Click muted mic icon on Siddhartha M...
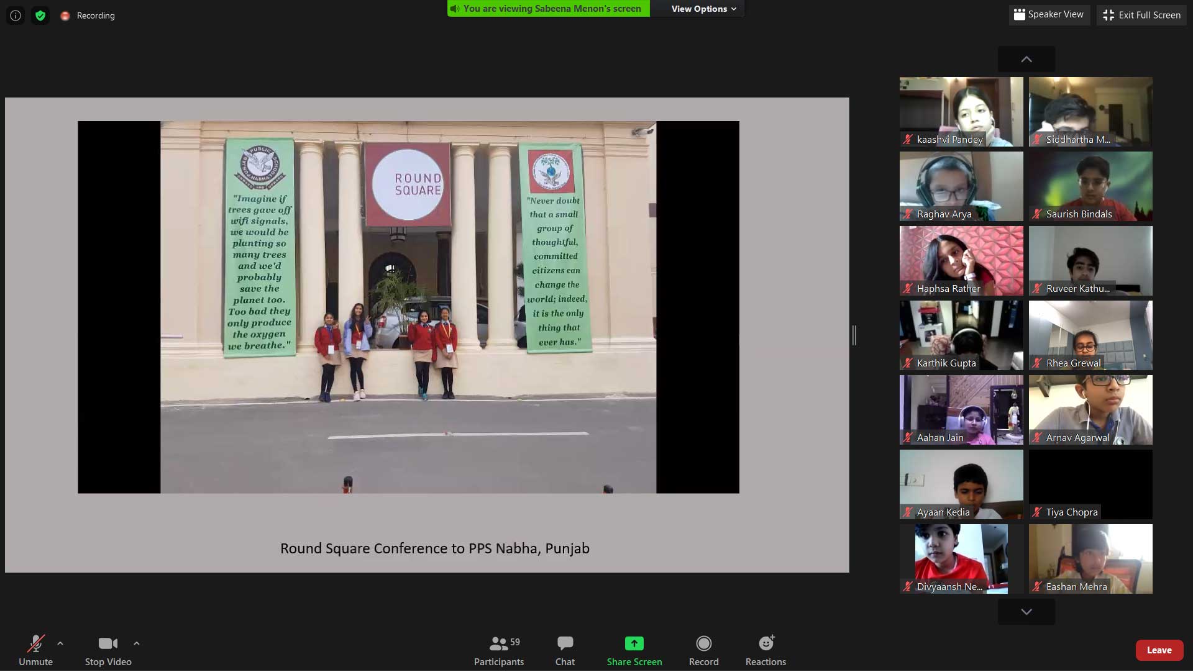The height and width of the screenshot is (672, 1193). pyautogui.click(x=1037, y=140)
